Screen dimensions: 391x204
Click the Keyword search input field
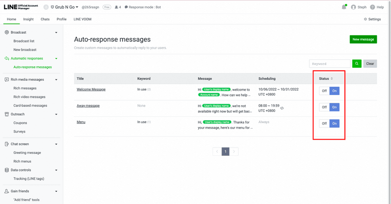[x=329, y=64]
